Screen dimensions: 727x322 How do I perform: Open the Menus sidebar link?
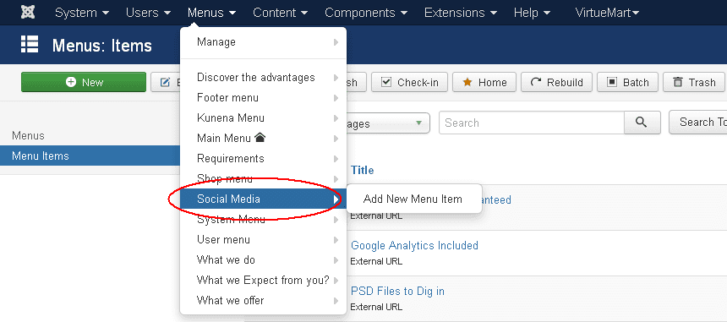[x=28, y=136]
